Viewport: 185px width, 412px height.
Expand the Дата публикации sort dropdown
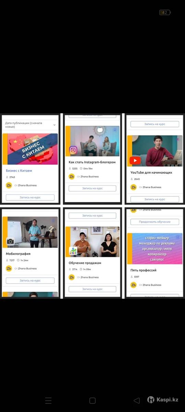(30, 125)
